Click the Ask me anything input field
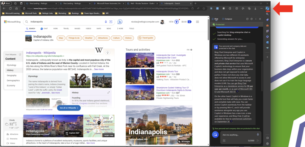305x147 pixels. pyautogui.click(x=237, y=135)
